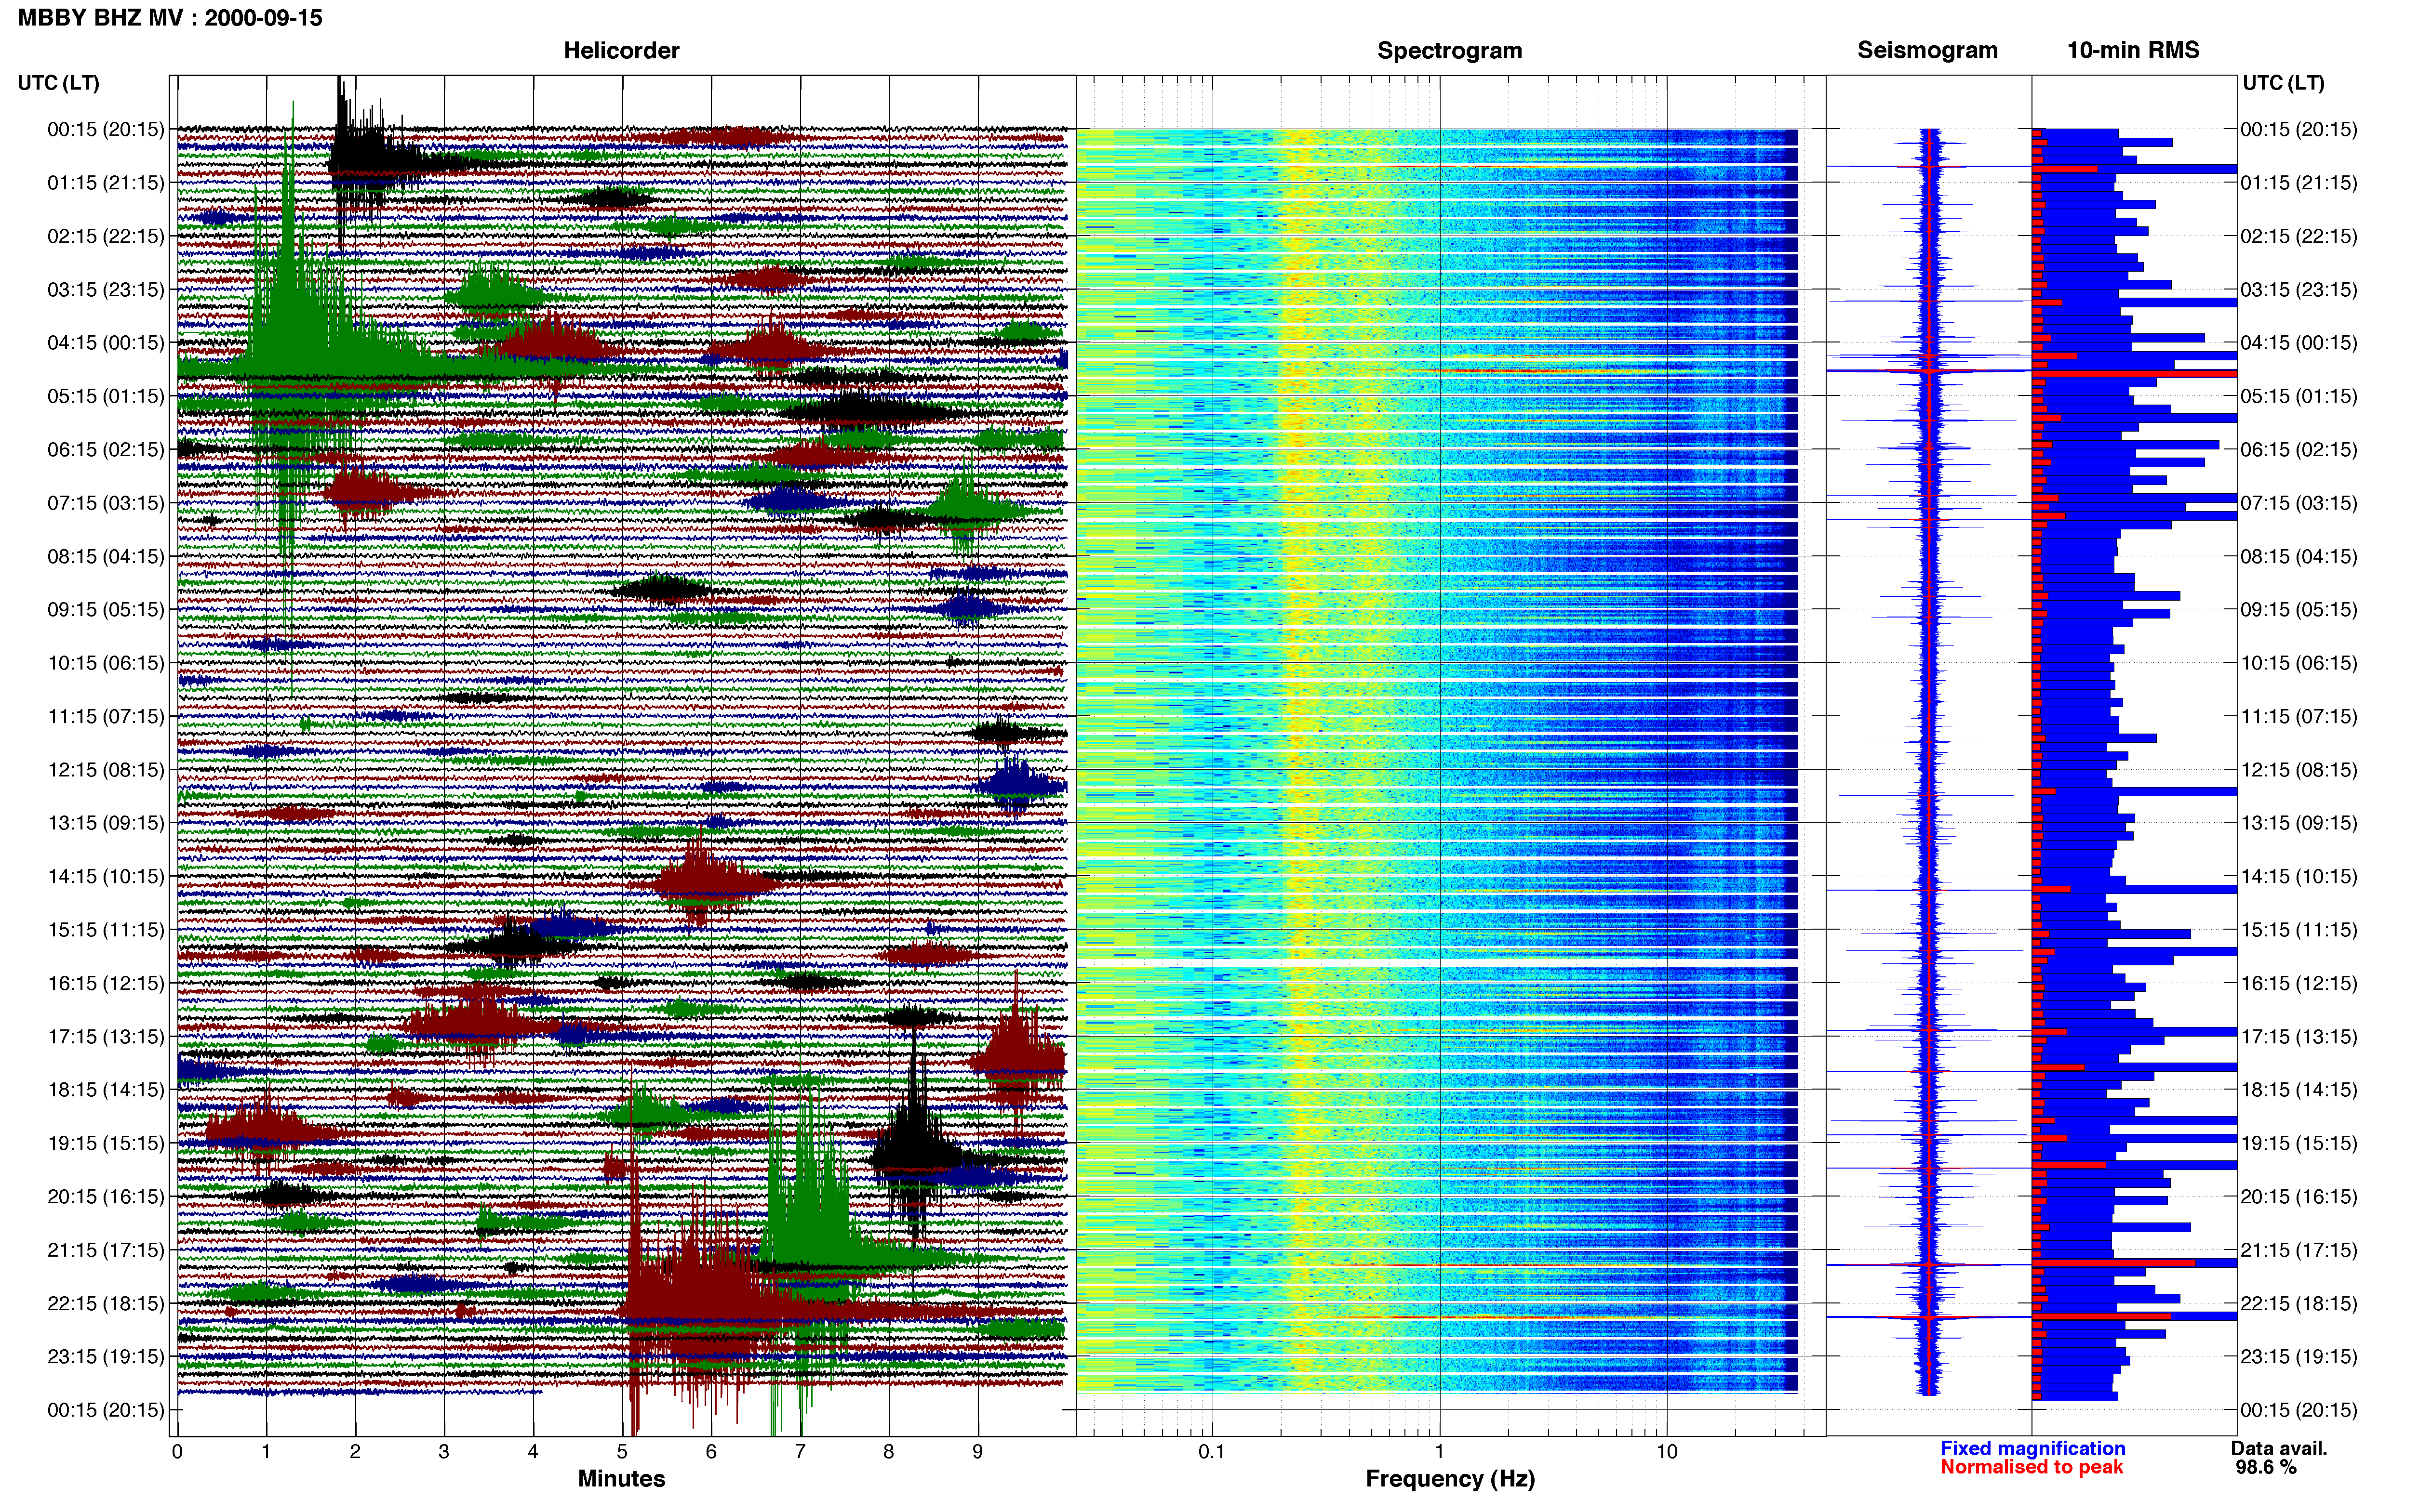Click left time label '13:15 (09:15)'
The height and width of the screenshot is (1512, 2419).
coord(106,823)
